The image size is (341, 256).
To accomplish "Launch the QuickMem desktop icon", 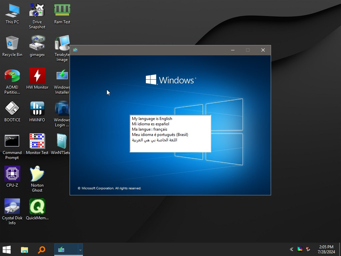I will [x=37, y=210].
